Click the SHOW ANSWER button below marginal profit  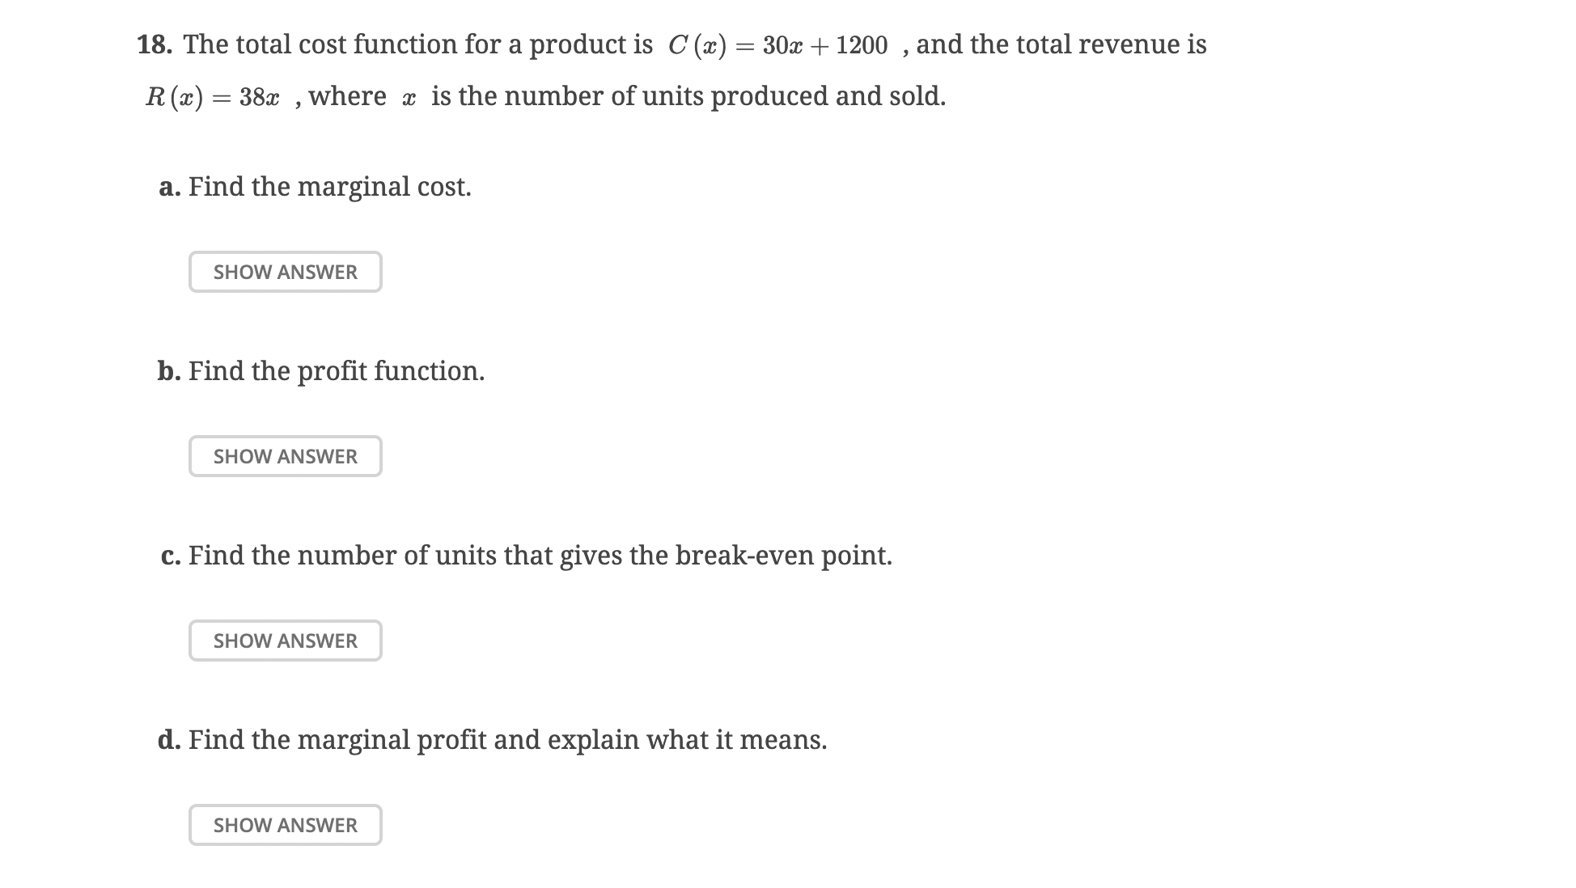pos(285,825)
